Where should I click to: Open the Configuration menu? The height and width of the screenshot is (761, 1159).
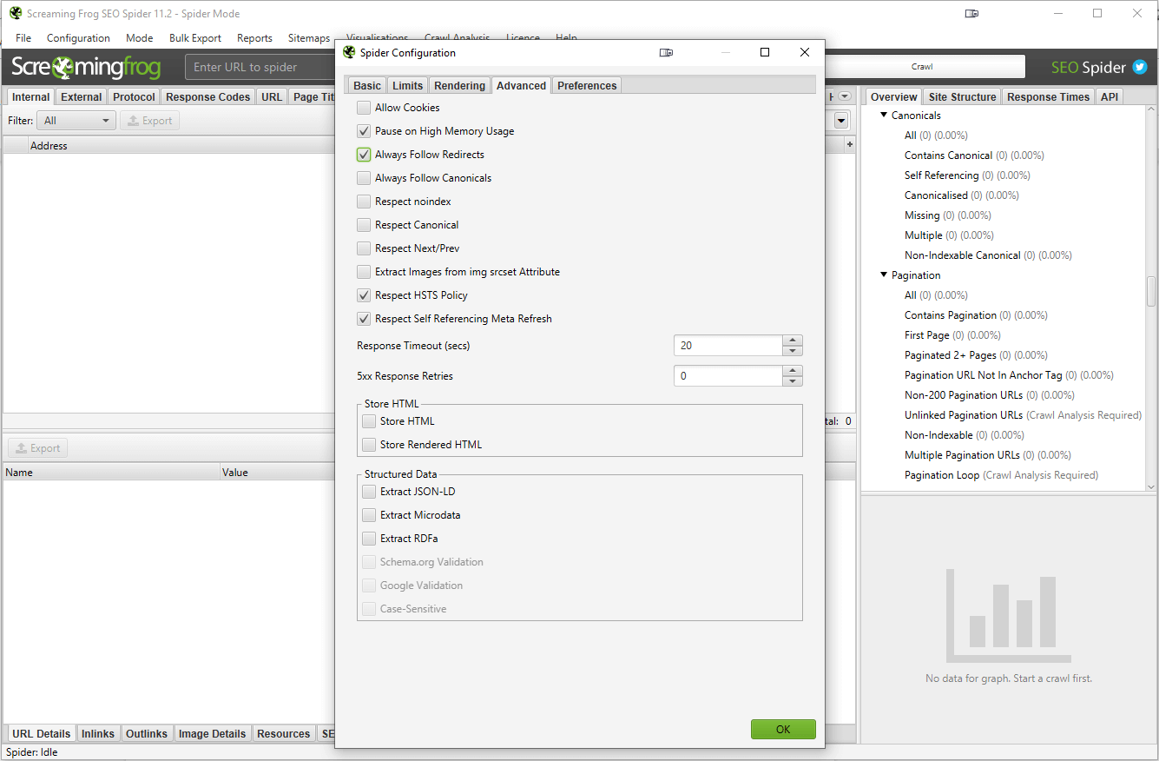78,38
